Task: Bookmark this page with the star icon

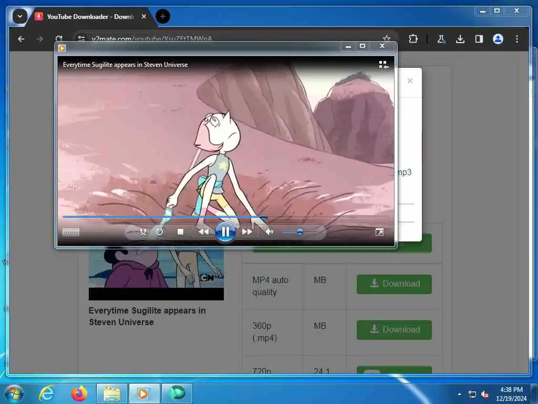Action: point(387,38)
